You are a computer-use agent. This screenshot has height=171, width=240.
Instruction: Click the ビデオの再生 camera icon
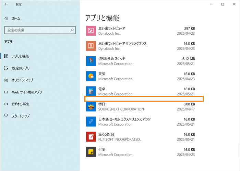click(x=6, y=104)
